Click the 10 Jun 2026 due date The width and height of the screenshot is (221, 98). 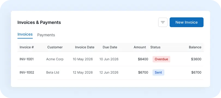click(x=109, y=59)
